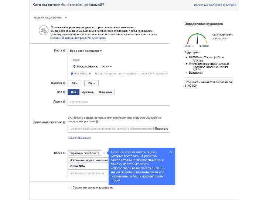Click the info icon beside Языки

tap(64, 101)
